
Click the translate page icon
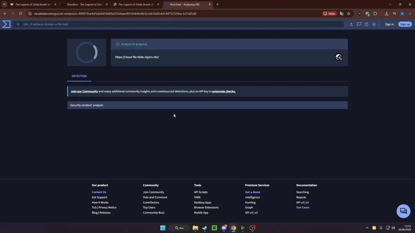pyautogui.click(x=341, y=14)
